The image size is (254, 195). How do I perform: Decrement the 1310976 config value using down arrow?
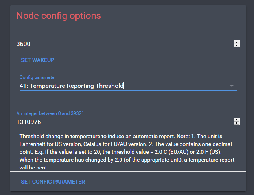coord(237,123)
